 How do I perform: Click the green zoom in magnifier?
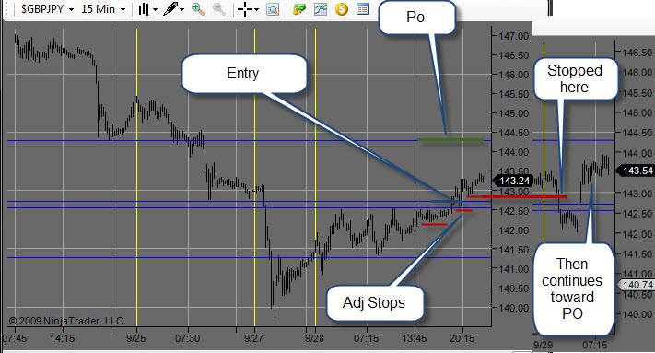pyautogui.click(x=197, y=9)
